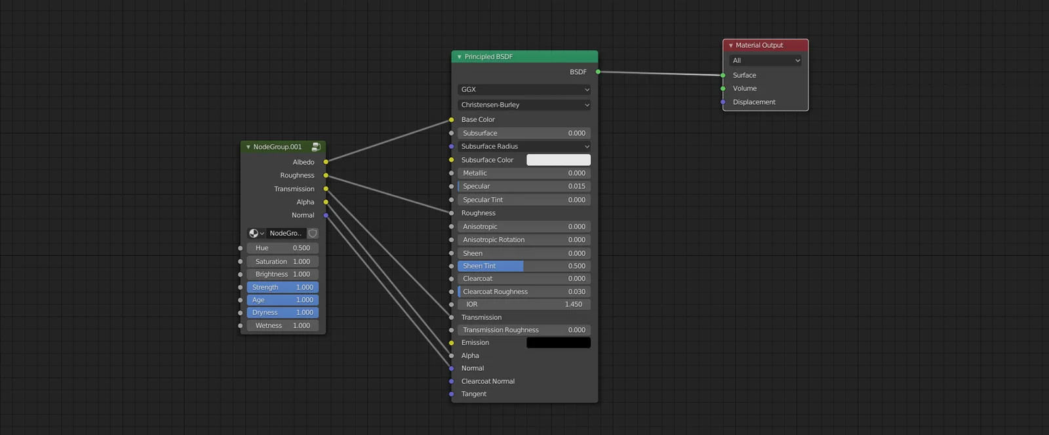Click the Clearcoat Normal input socket
The width and height of the screenshot is (1049, 435).
coord(452,381)
